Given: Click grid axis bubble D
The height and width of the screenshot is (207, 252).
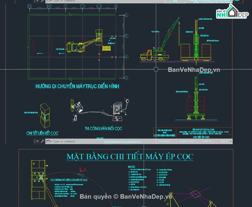Looking at the screenshot, I should (x=116, y=6).
